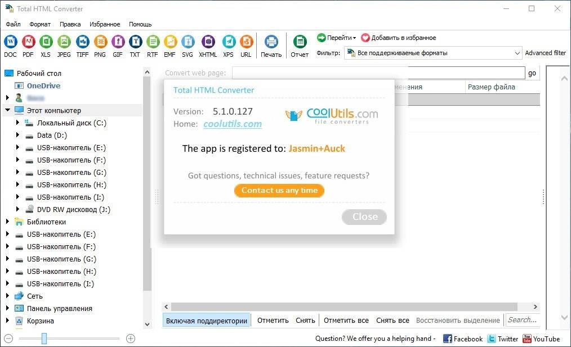Image resolution: width=571 pixels, height=347 pixels.
Task: Expand the Корзина tree node
Action: [7, 321]
